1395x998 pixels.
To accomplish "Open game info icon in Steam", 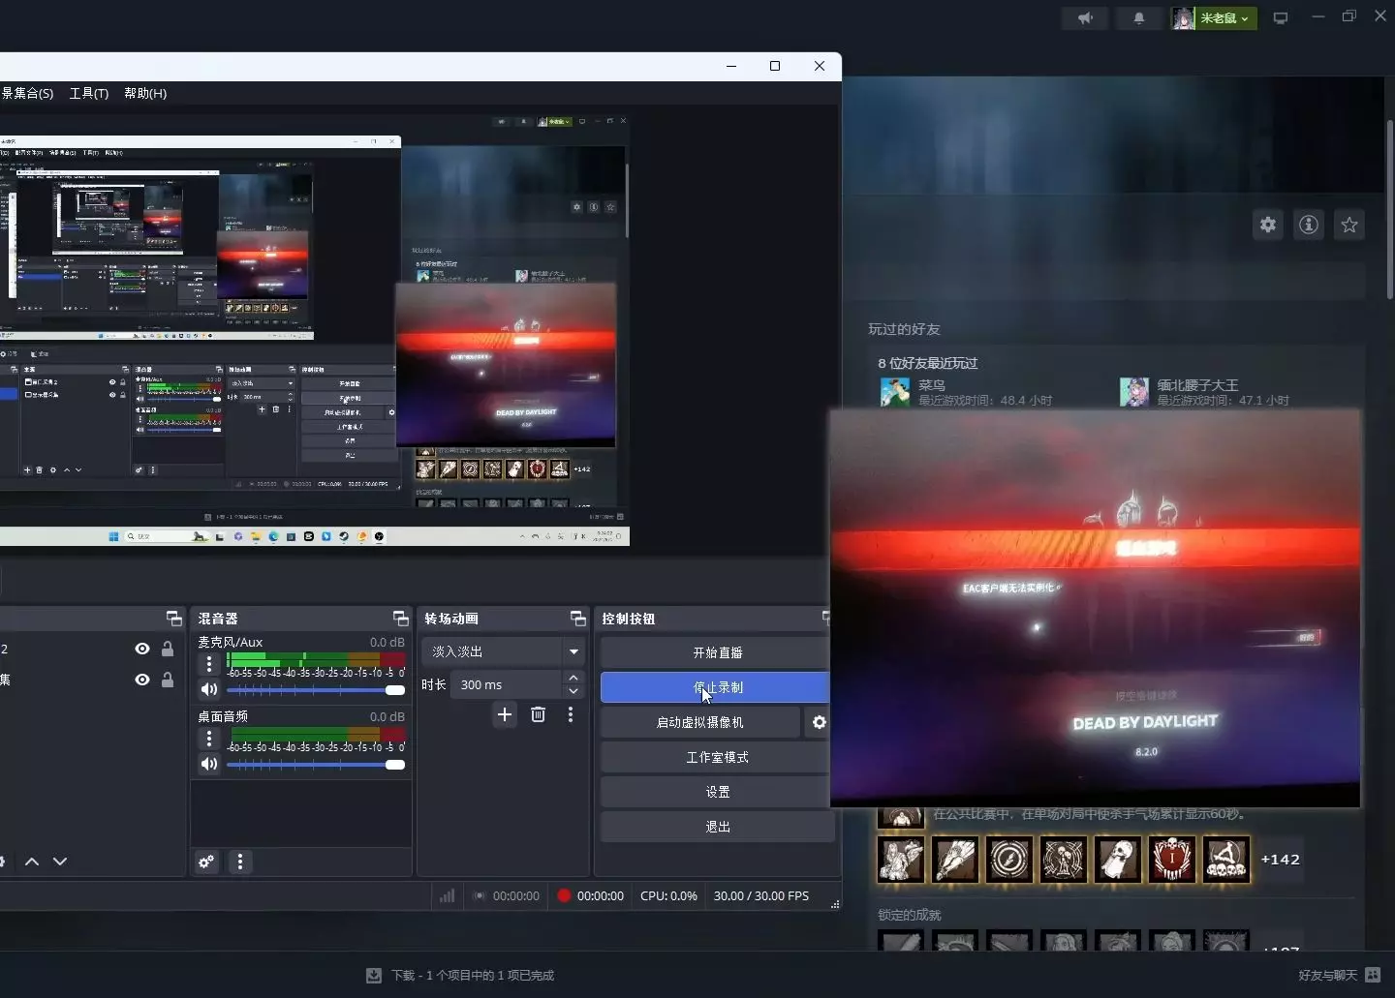I will click(1309, 225).
